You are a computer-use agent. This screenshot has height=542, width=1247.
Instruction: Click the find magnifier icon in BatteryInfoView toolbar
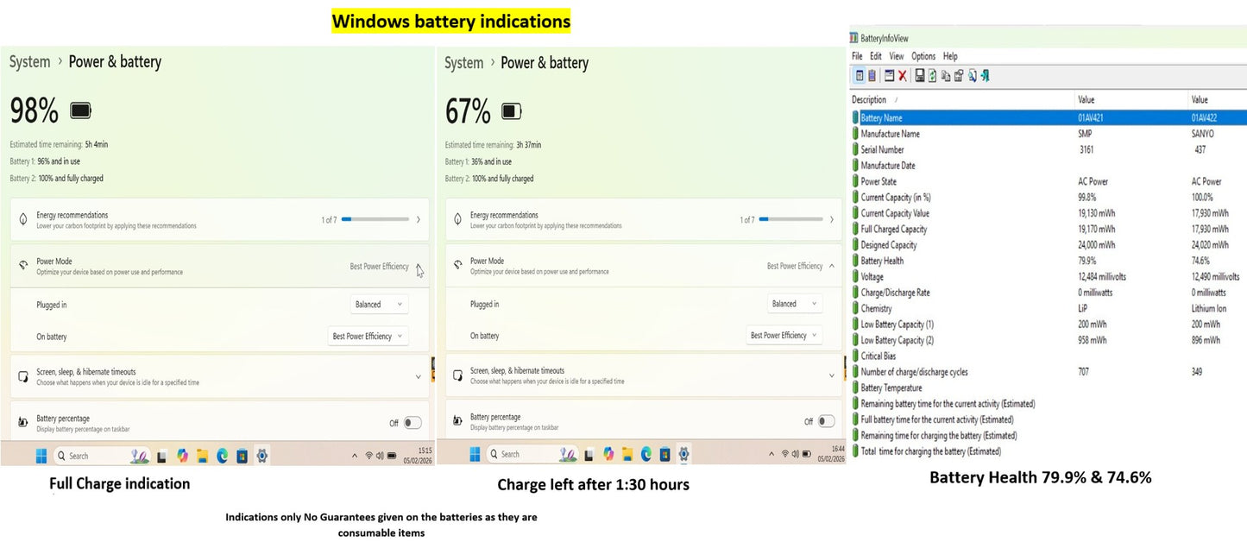click(973, 76)
